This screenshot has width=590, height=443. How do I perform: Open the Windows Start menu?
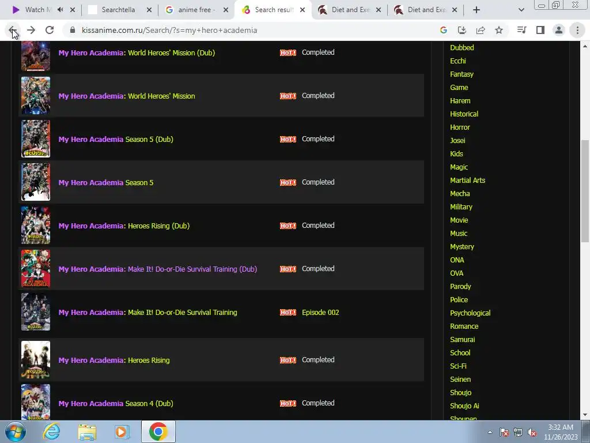[x=15, y=431]
